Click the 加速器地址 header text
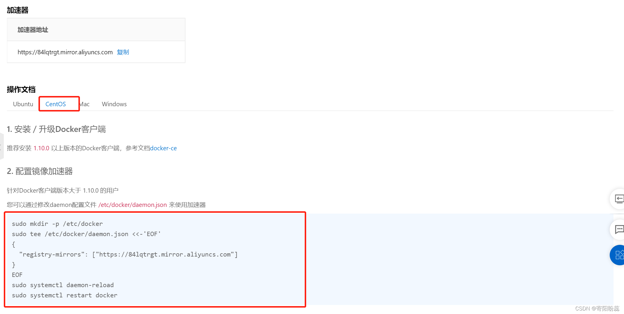The height and width of the screenshot is (314, 624). tap(33, 30)
